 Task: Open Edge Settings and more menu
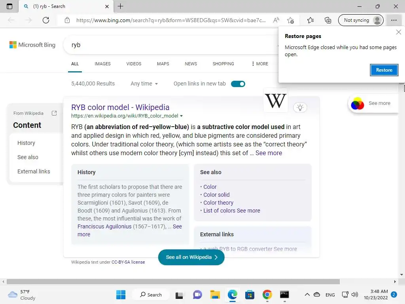point(394,20)
